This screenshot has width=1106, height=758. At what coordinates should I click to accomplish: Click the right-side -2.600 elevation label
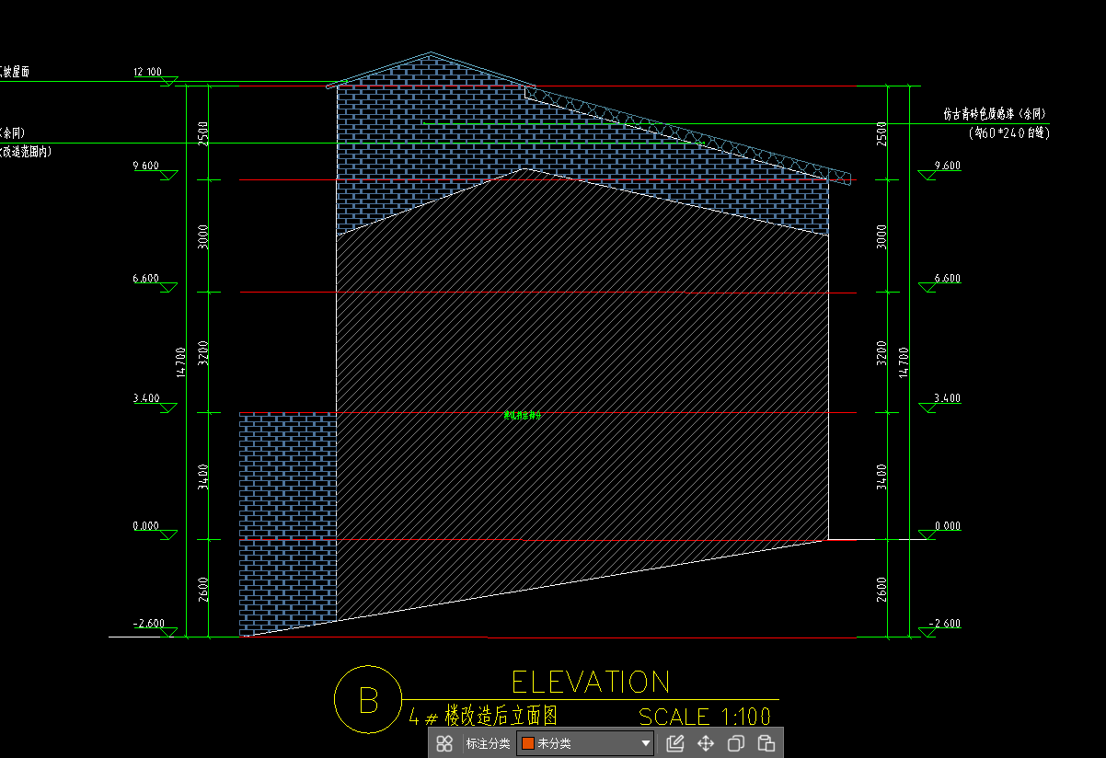point(945,624)
